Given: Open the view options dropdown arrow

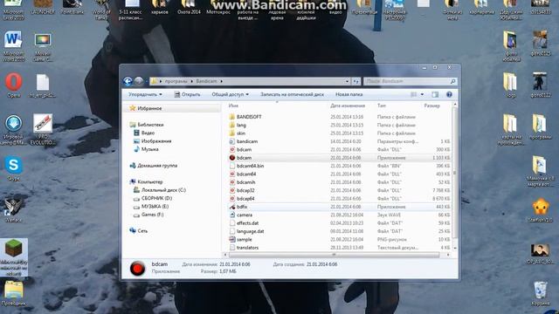Looking at the screenshot, I should 422,94.
